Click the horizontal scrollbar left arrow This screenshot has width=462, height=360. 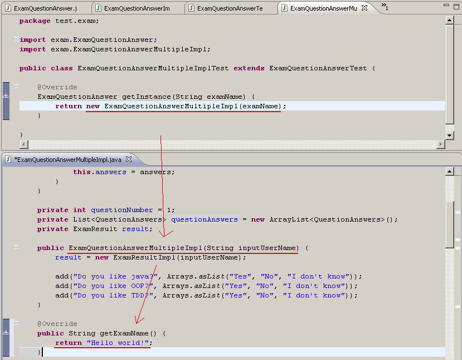pyautogui.click(x=23, y=144)
